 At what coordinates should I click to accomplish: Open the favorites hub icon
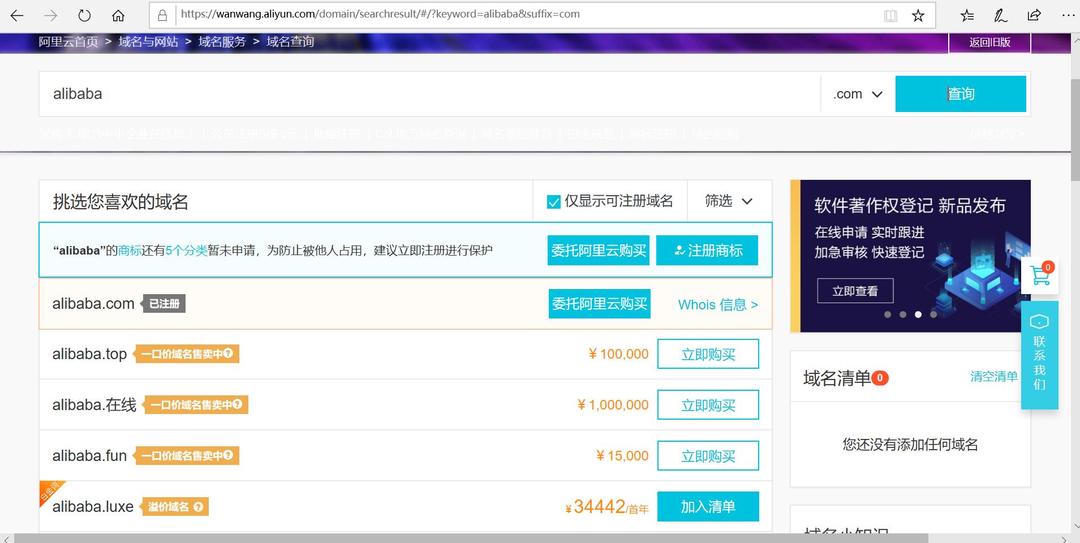[967, 15]
